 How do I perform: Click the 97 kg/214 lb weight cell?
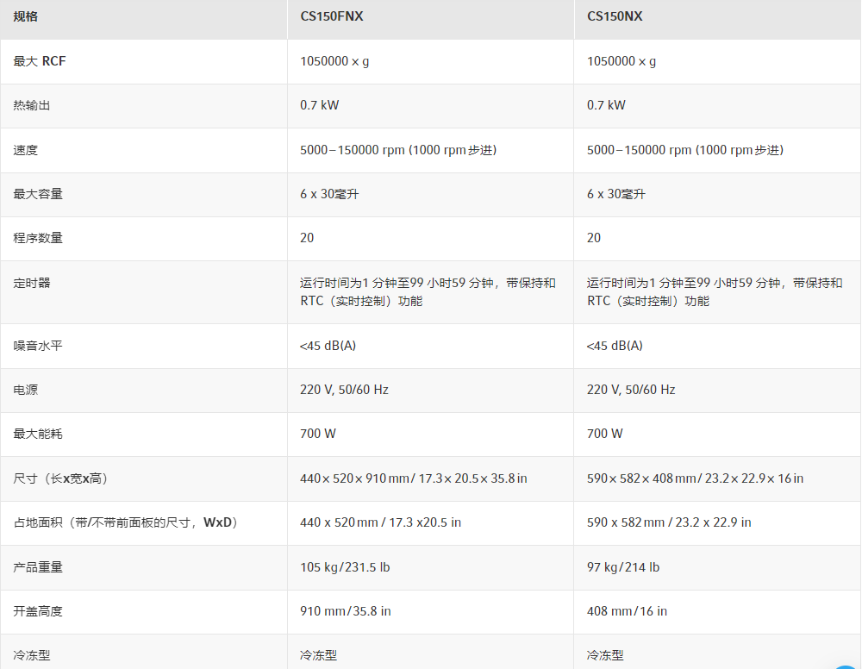coord(623,567)
